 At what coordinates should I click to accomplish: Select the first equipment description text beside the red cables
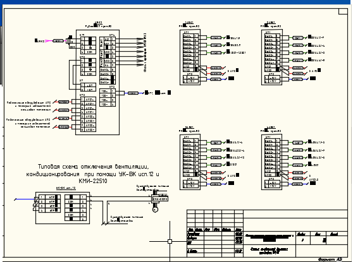pos(28,106)
